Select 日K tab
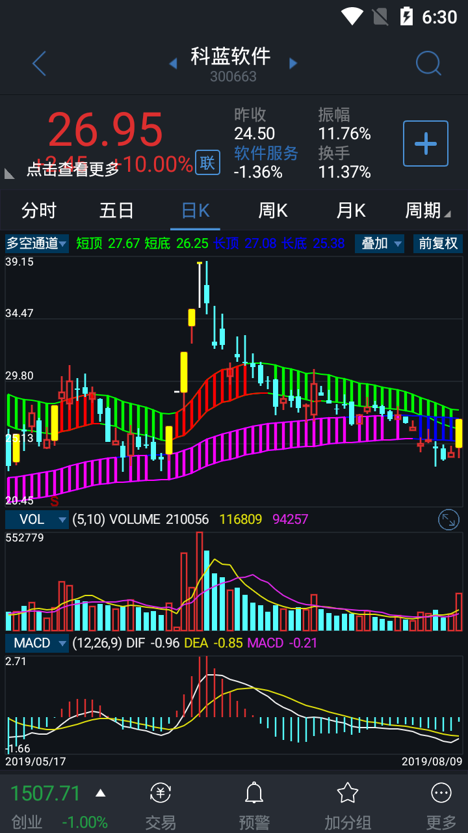The image size is (468, 833). [196, 210]
